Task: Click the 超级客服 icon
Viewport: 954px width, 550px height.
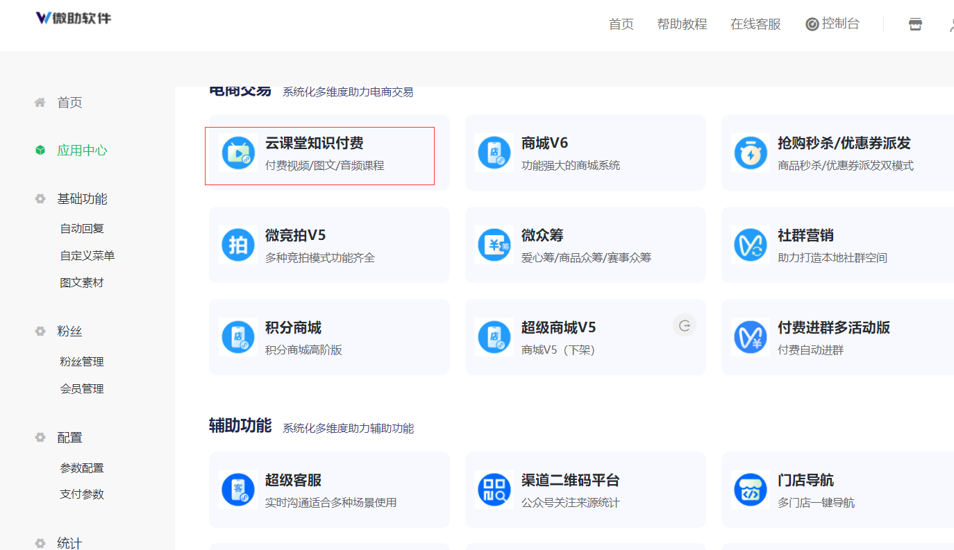Action: pyautogui.click(x=238, y=490)
